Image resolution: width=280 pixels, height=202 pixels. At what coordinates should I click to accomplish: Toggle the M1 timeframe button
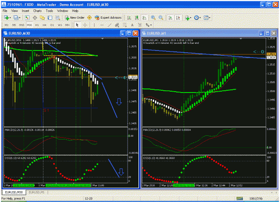(6, 25)
